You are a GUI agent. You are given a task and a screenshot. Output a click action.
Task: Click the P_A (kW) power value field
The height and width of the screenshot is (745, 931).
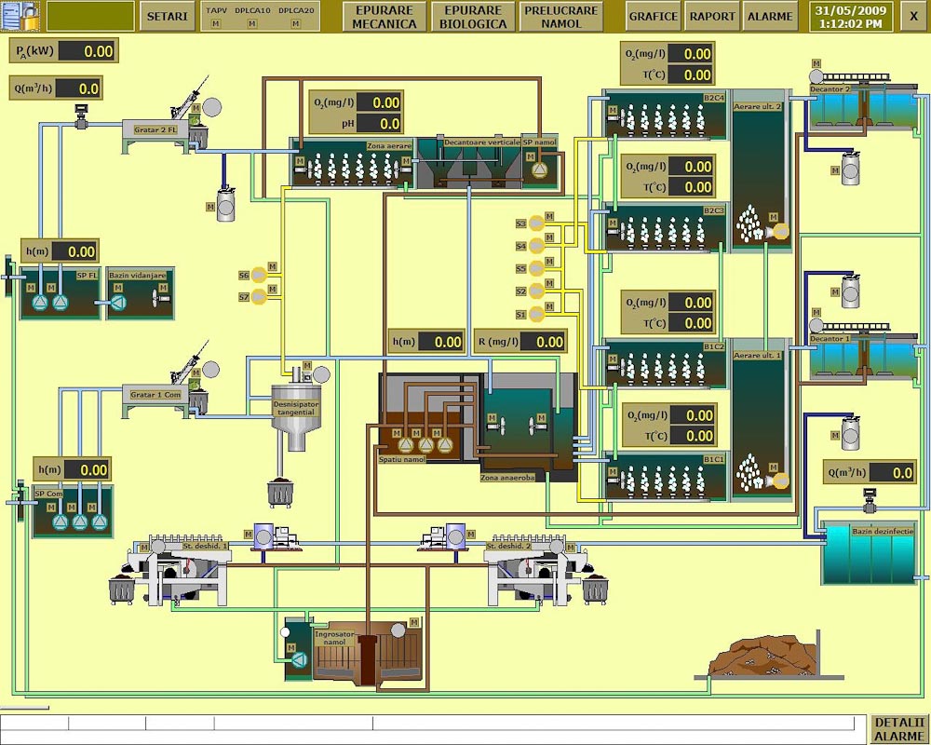coord(87,52)
